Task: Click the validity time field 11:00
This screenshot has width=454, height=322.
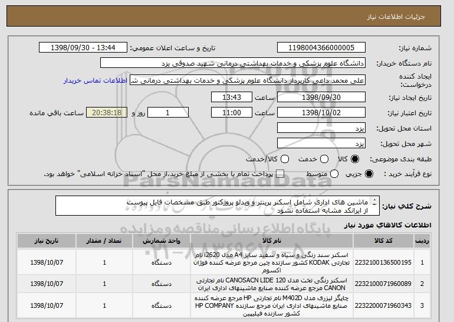Action: [232, 113]
